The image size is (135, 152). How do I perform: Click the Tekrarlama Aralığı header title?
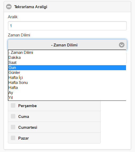[31, 7]
